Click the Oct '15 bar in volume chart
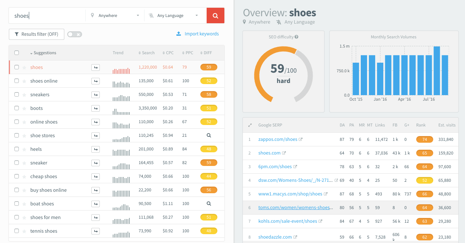 pyautogui.click(x=356, y=79)
